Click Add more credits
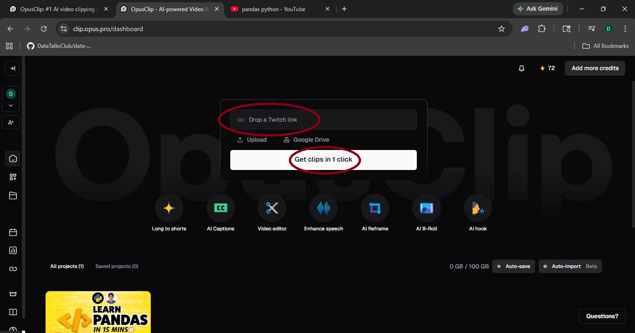 click(595, 68)
